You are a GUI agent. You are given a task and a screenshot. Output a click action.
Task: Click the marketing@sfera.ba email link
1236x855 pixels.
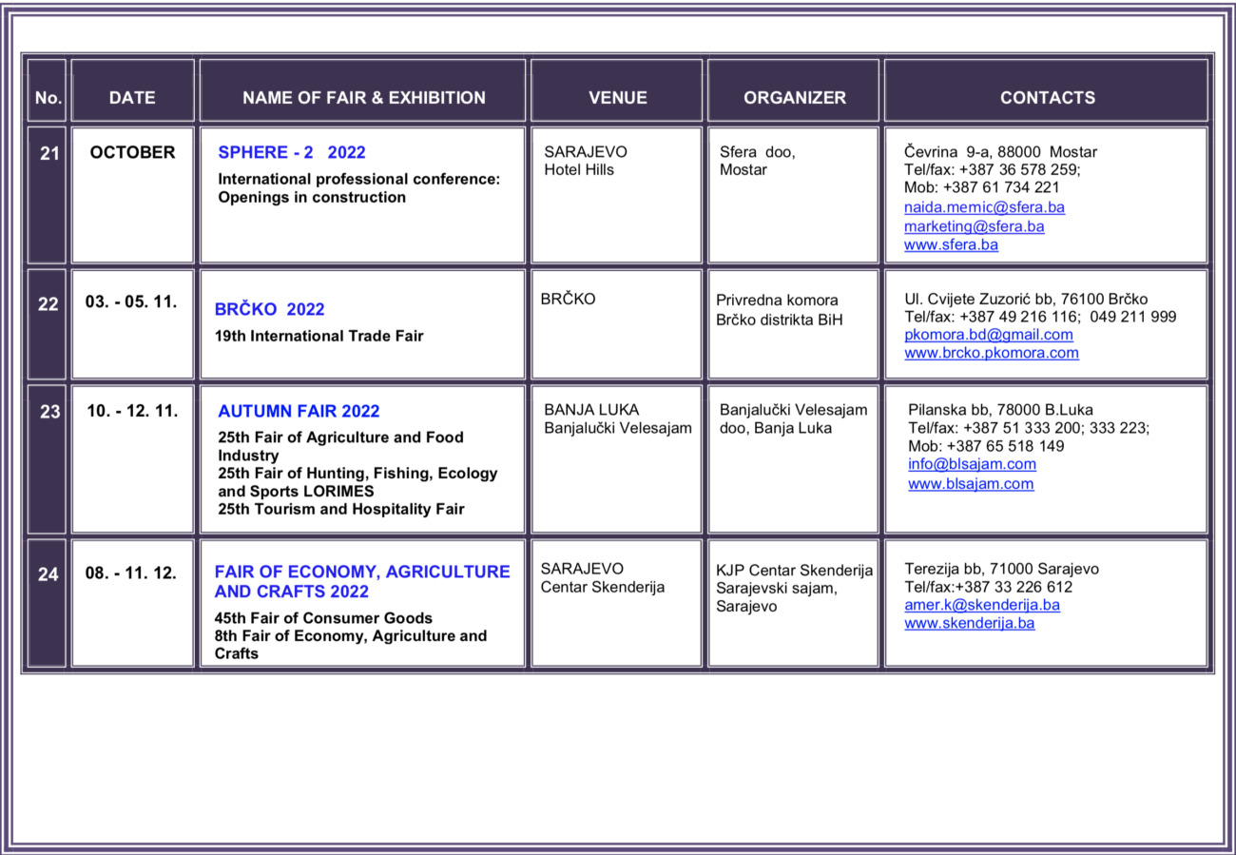pyautogui.click(x=974, y=226)
